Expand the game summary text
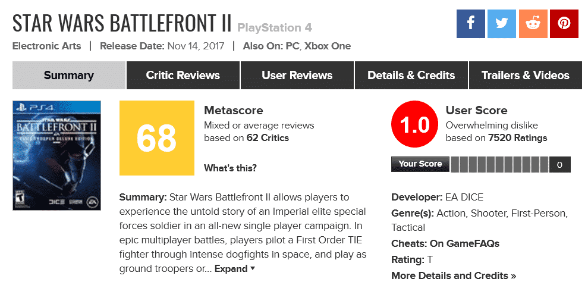 click(x=234, y=269)
